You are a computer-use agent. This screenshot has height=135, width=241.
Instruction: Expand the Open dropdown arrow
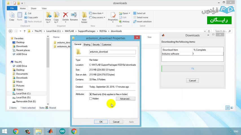pos(130,13)
